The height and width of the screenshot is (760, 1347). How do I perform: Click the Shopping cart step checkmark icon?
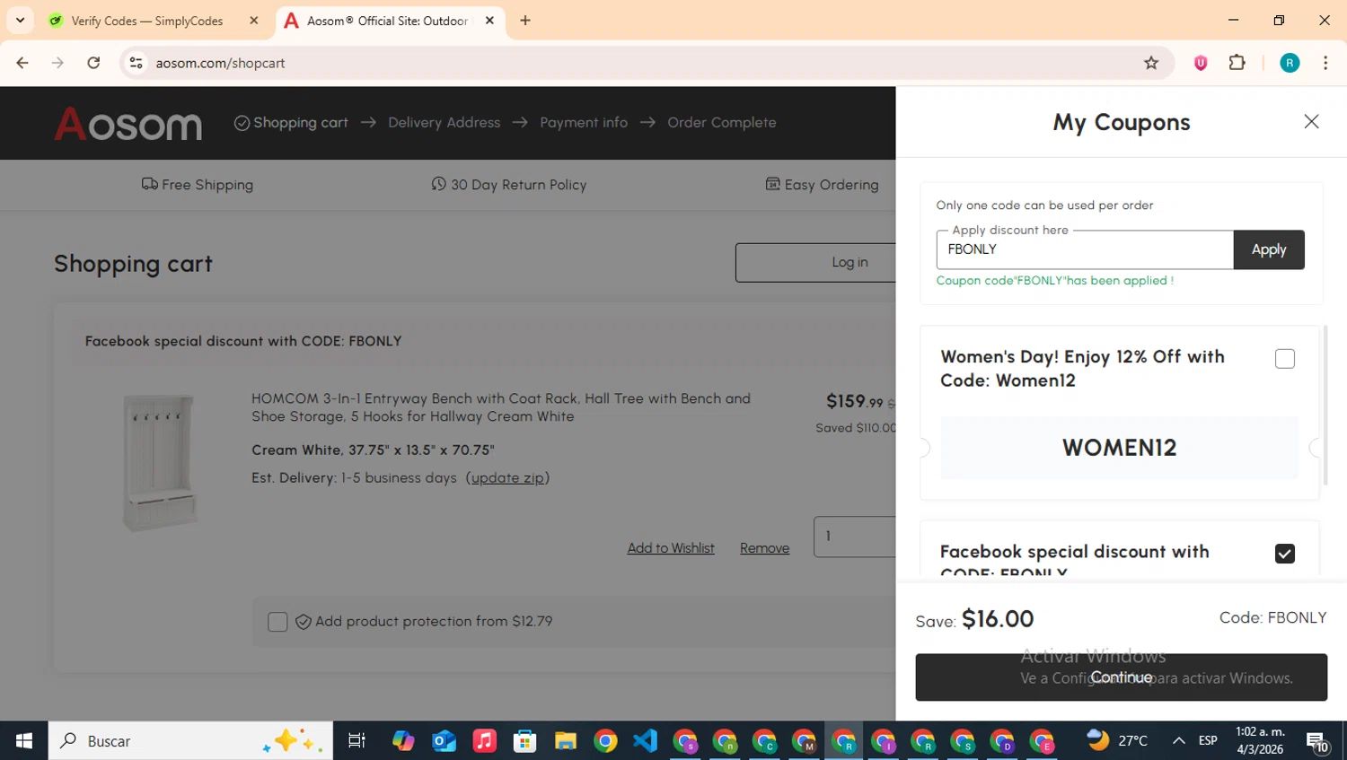point(242,123)
